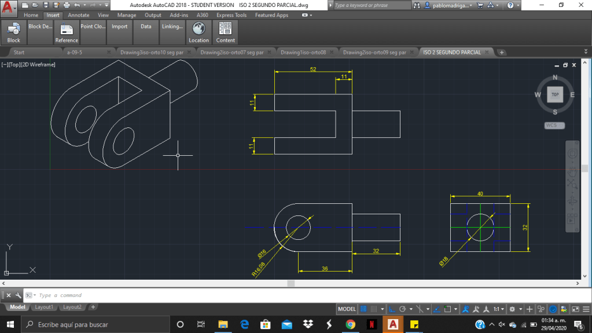Click the TOP face of the ViewCube
This screenshot has width=592, height=333.
[554, 94]
